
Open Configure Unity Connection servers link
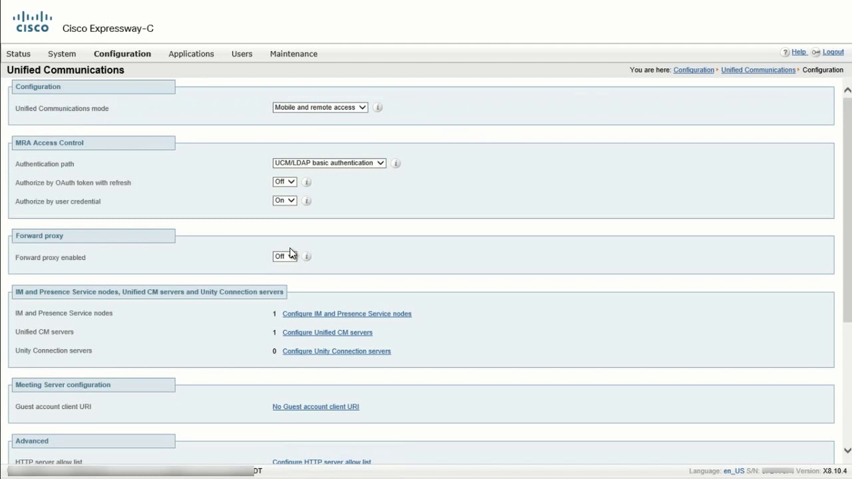(x=337, y=351)
